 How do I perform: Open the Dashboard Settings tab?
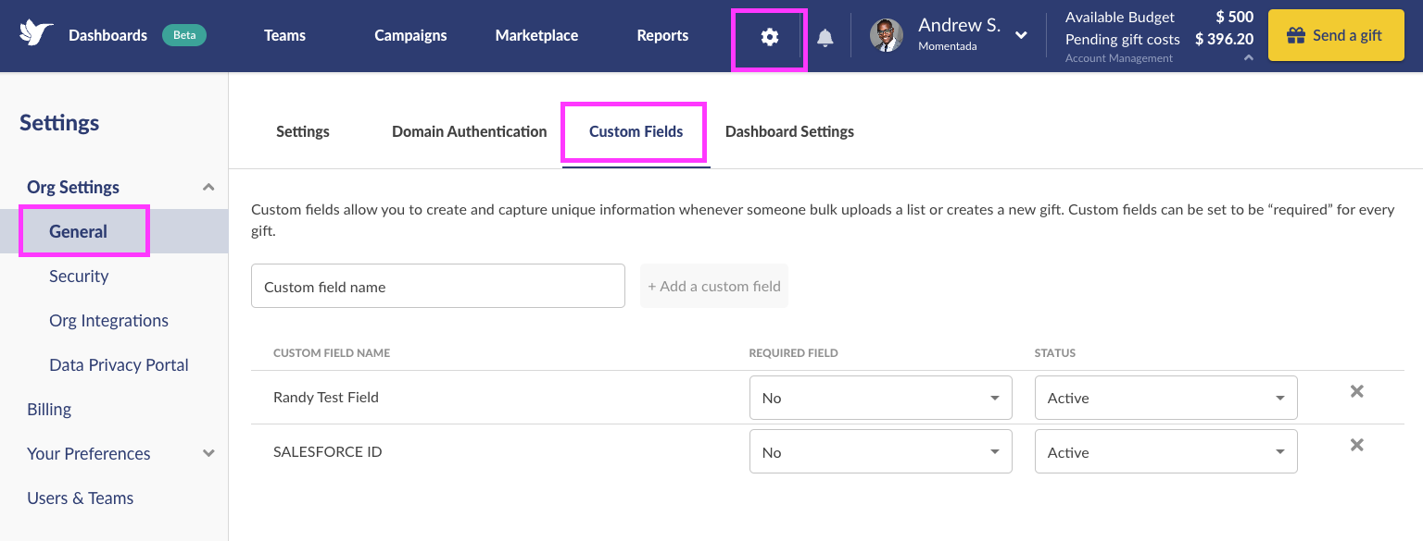click(x=789, y=131)
